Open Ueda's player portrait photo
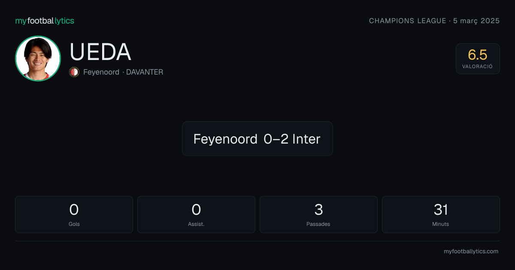Screen dimensions: 515x270 click(38, 58)
